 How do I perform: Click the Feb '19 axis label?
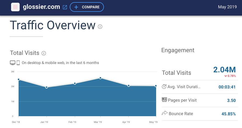(72, 122)
